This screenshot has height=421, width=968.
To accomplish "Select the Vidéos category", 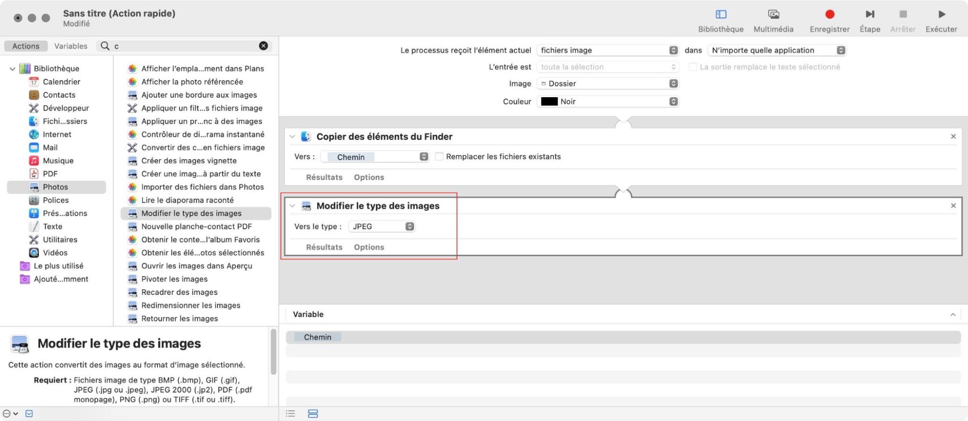I will pyautogui.click(x=56, y=253).
